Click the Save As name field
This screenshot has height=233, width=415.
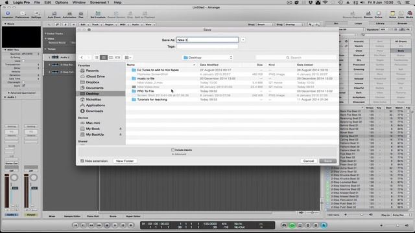(207, 40)
